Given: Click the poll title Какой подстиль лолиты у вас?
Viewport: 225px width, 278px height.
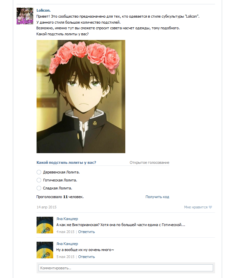Looking at the screenshot, I should (x=66, y=162).
